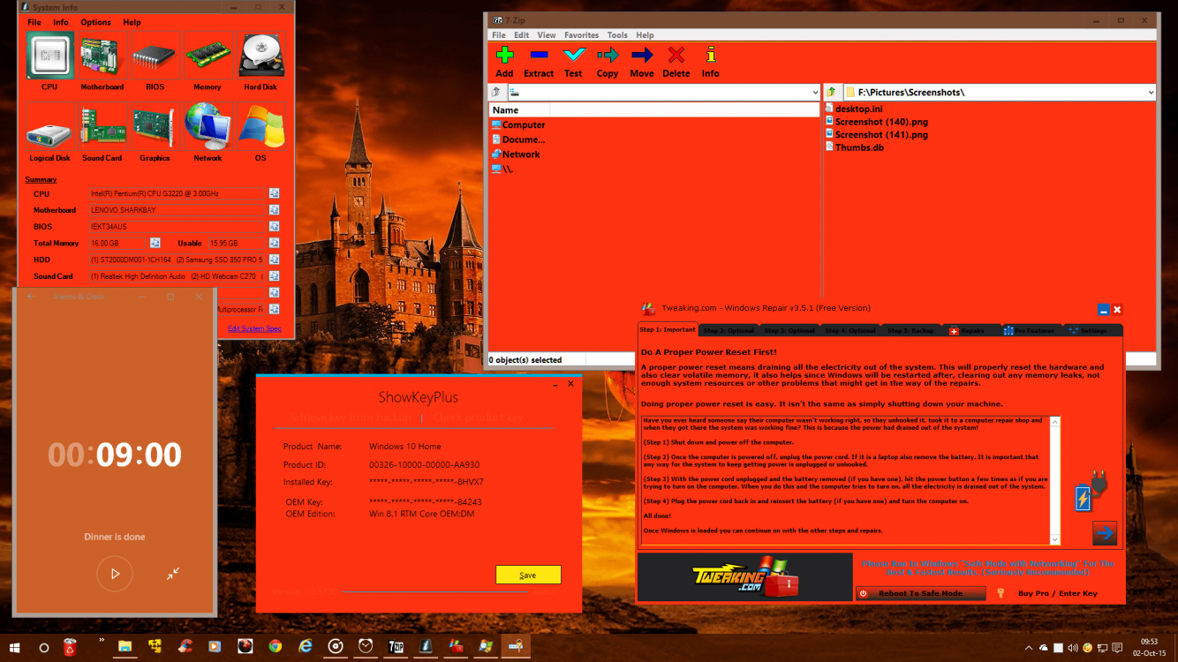Open the Tools menu in 7-Zip
Viewport: 1178px width, 662px height.
(x=617, y=35)
